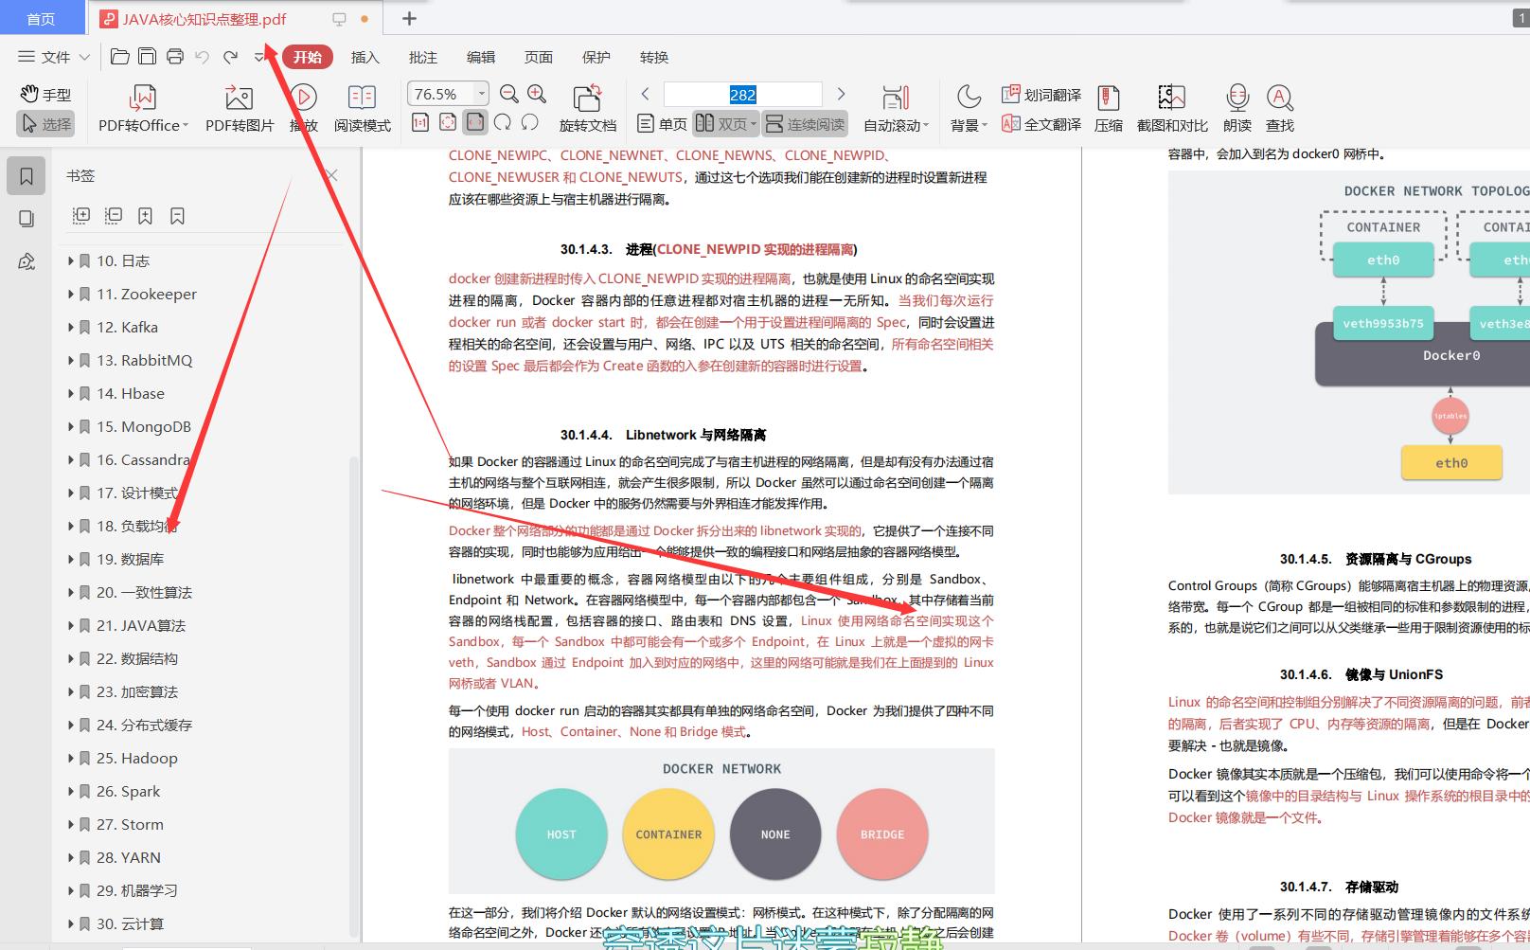1530x950 pixels.
Task: Activate the 选择 selection tool
Action: coord(44,124)
